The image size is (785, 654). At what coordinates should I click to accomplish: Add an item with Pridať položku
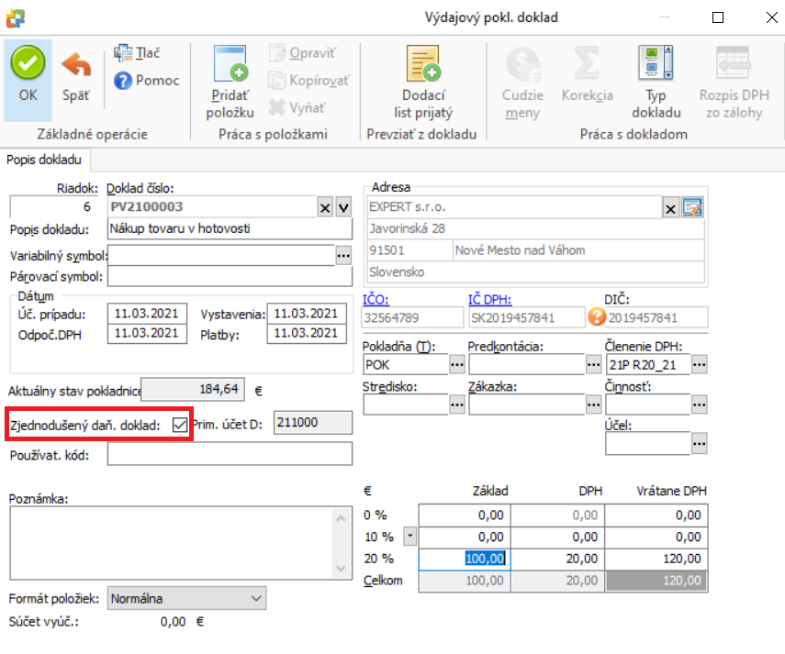(230, 82)
